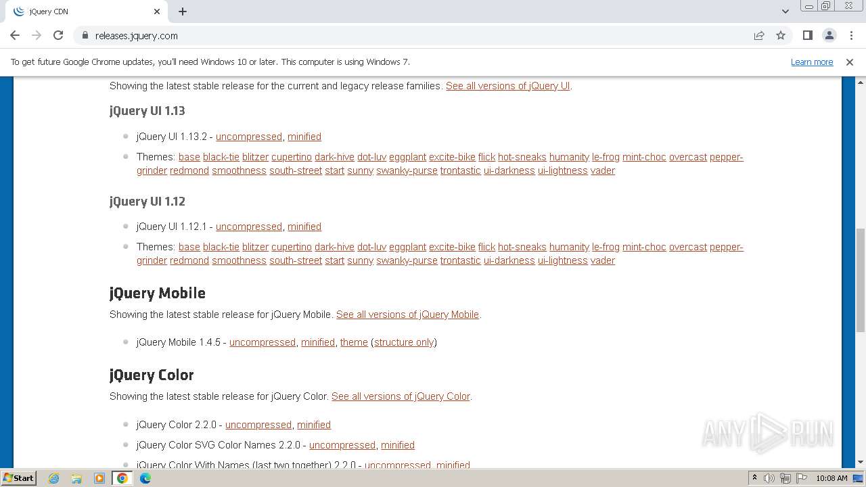Click the scrollbar down arrow
866x487 pixels.
(x=860, y=462)
